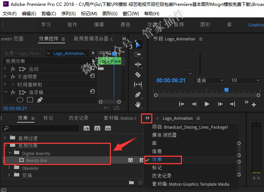Play the Program monitor sequence
This screenshot has width=264, height=192.
click(207, 104)
